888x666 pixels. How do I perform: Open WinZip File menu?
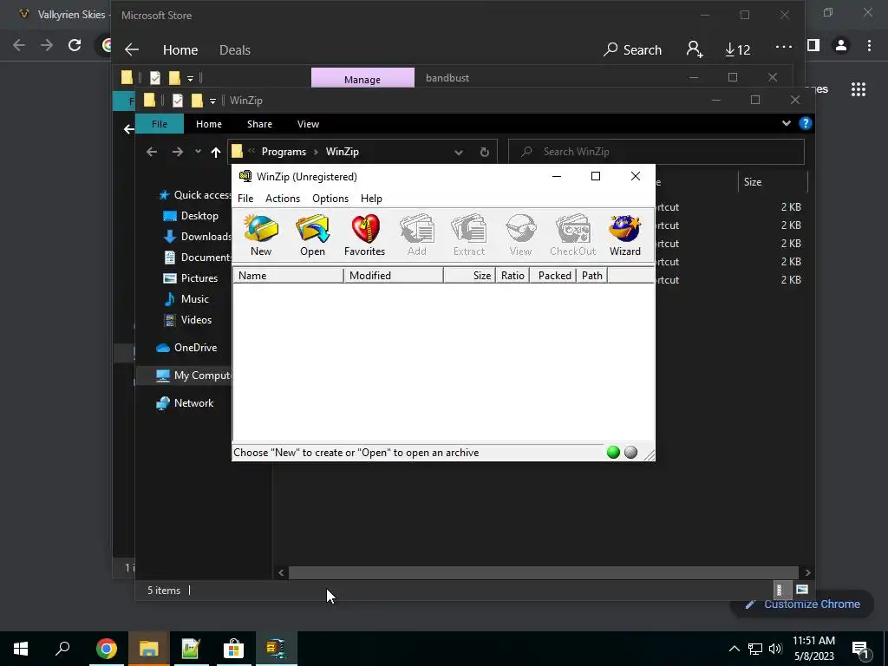(245, 199)
